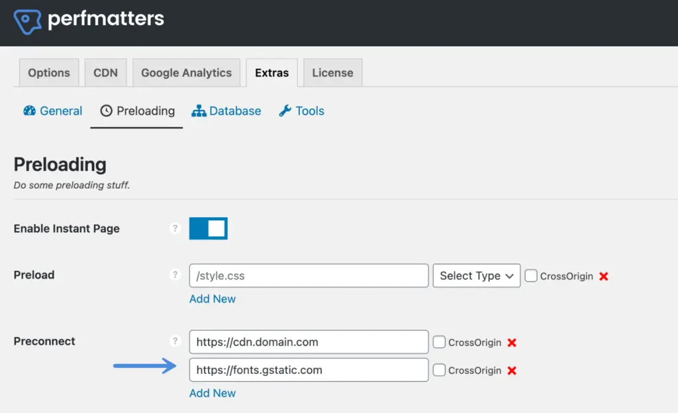Check CrossOrigin for the Preload row

click(531, 275)
